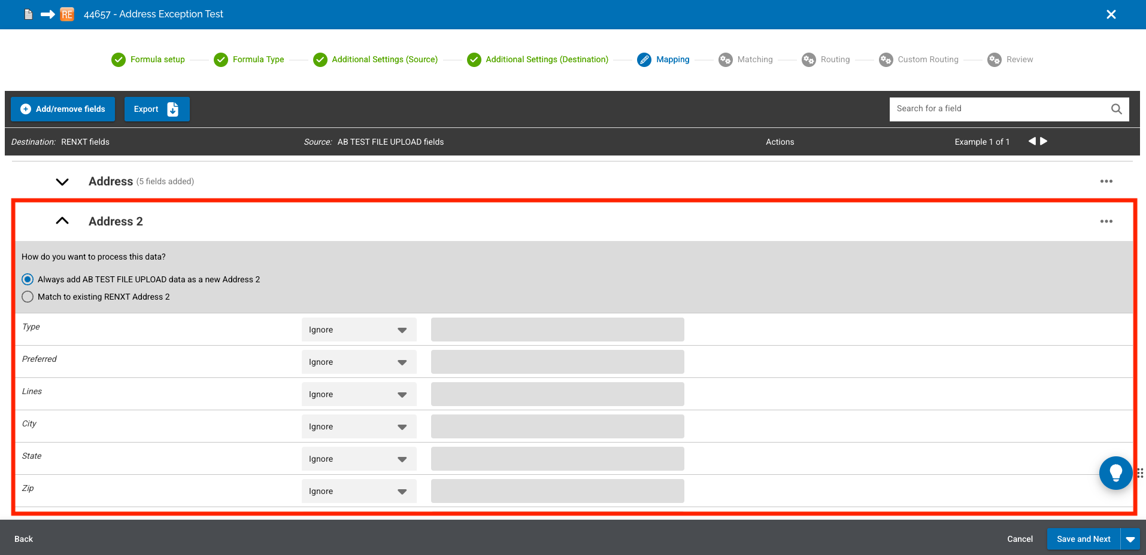Click the search magnifier icon

coord(1116,109)
